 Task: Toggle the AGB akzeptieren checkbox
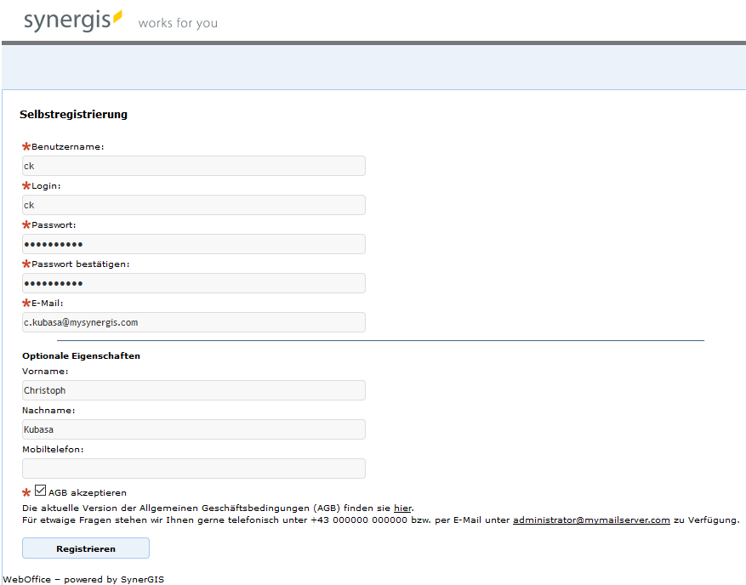tap(40, 491)
